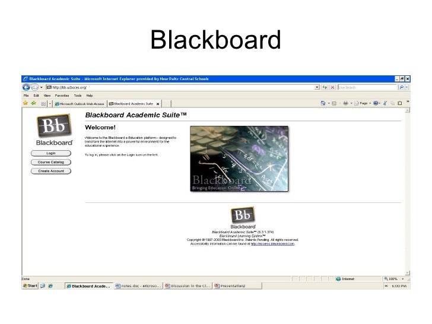The image size is (432, 324).
Task: Click the Welcome! heading text
Action: [100, 127]
